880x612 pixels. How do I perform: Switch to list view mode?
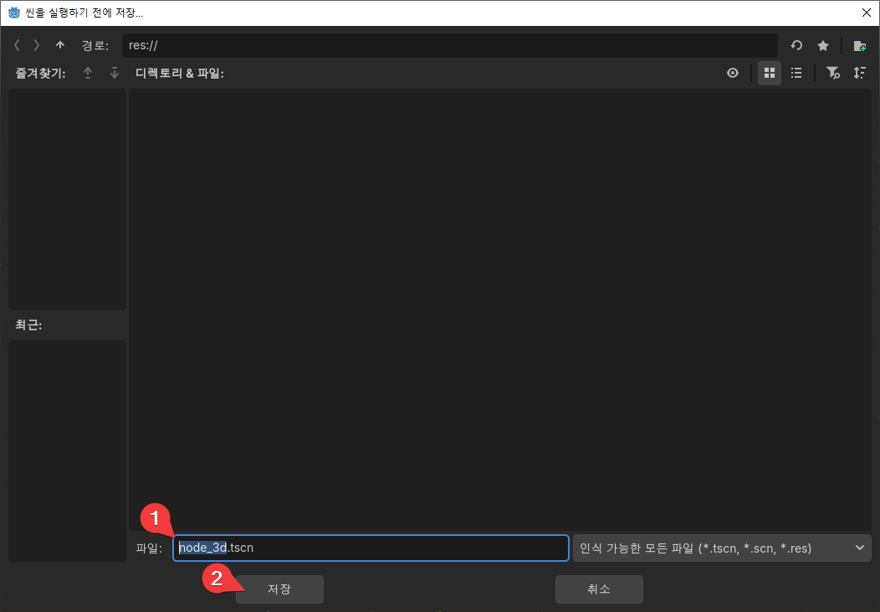[x=796, y=73]
